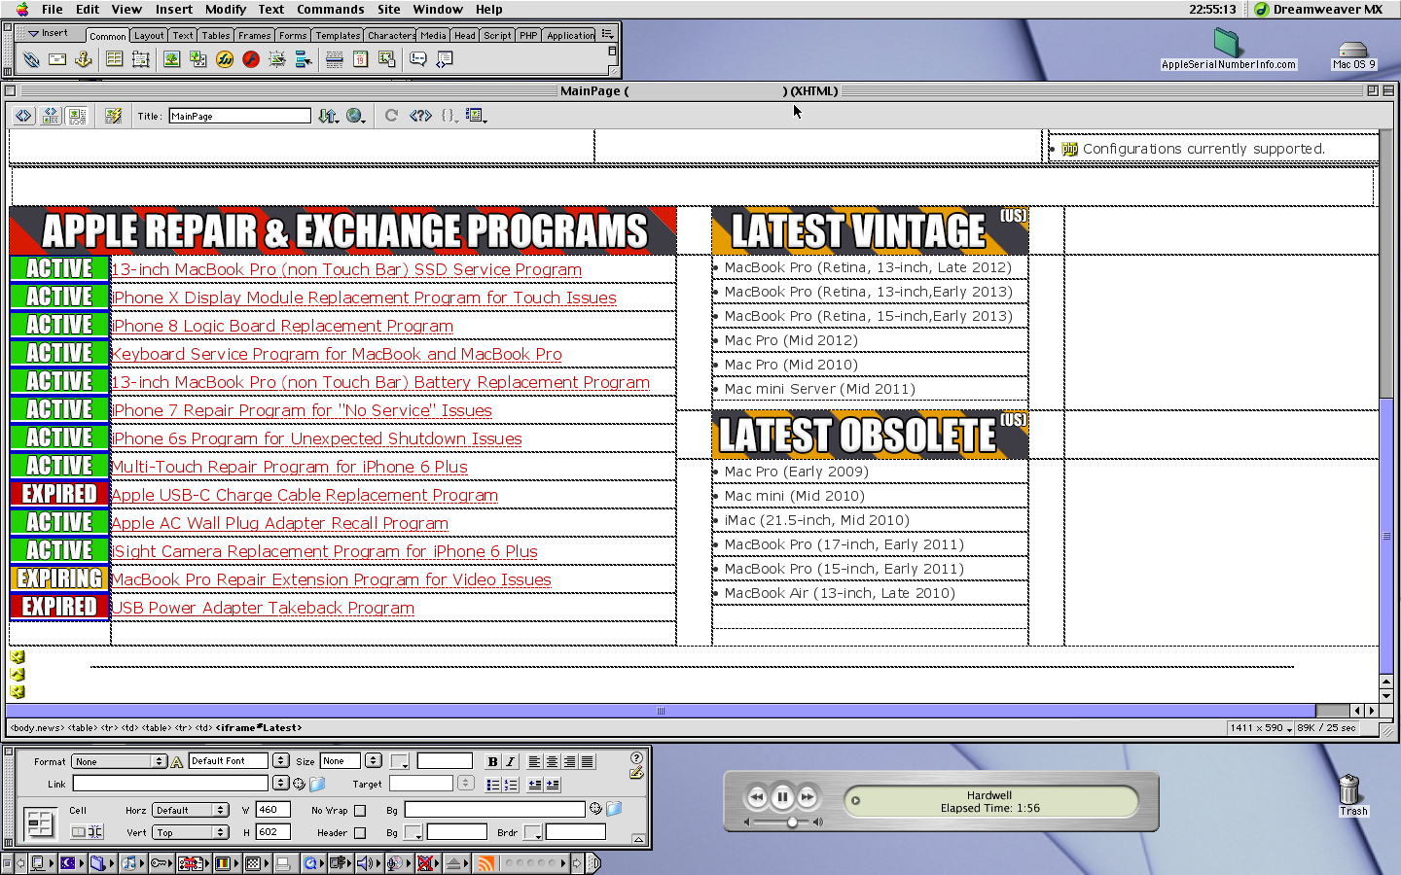
Task: Insert a Fireworks HTML object
Action: point(225,59)
